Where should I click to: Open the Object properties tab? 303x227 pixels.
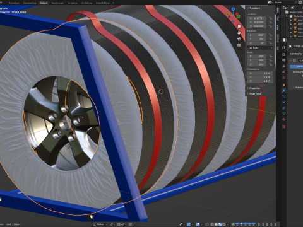(x=283, y=85)
